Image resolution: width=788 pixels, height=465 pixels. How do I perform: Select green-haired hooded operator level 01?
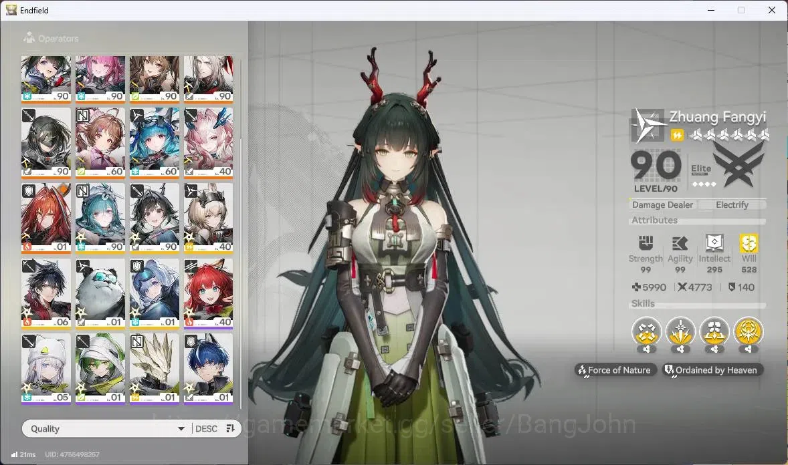tap(100, 369)
